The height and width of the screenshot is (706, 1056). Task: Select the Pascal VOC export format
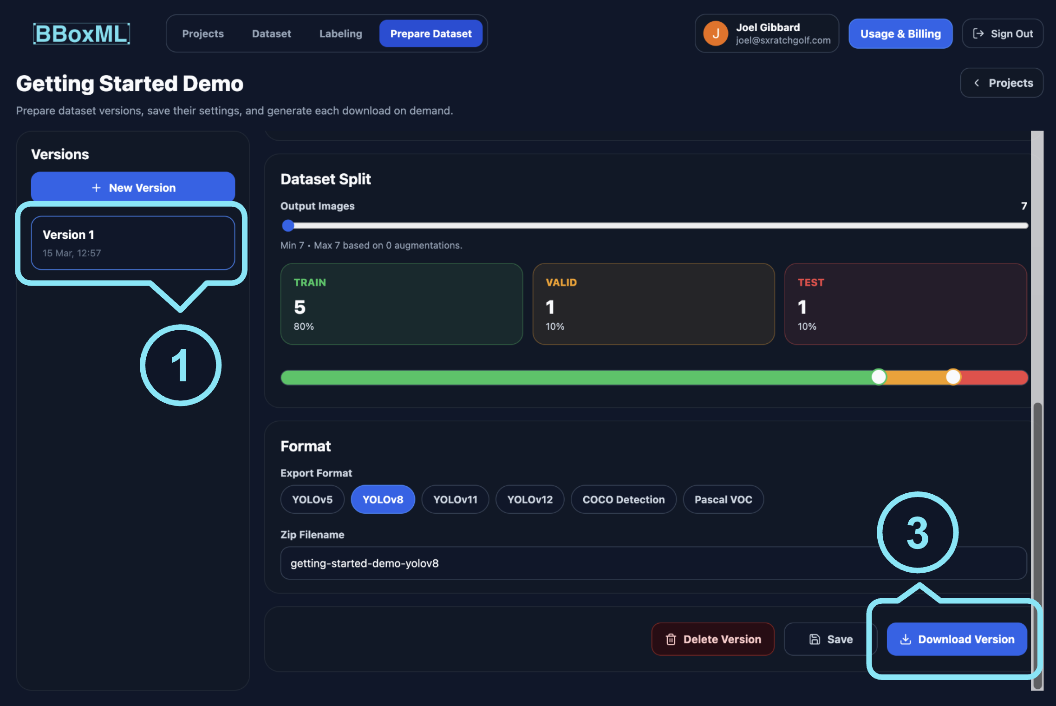[x=723, y=499]
